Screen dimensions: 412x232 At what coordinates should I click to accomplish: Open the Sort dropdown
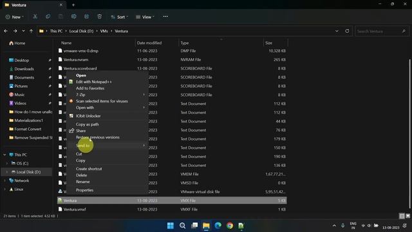120,17
